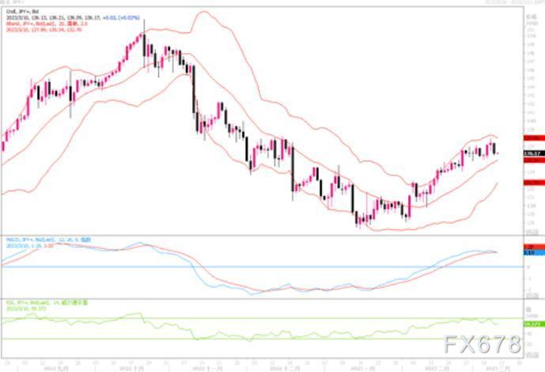The image size is (545, 372).
Task: Click the blue MACD value tag on axis
Action: 534,253
